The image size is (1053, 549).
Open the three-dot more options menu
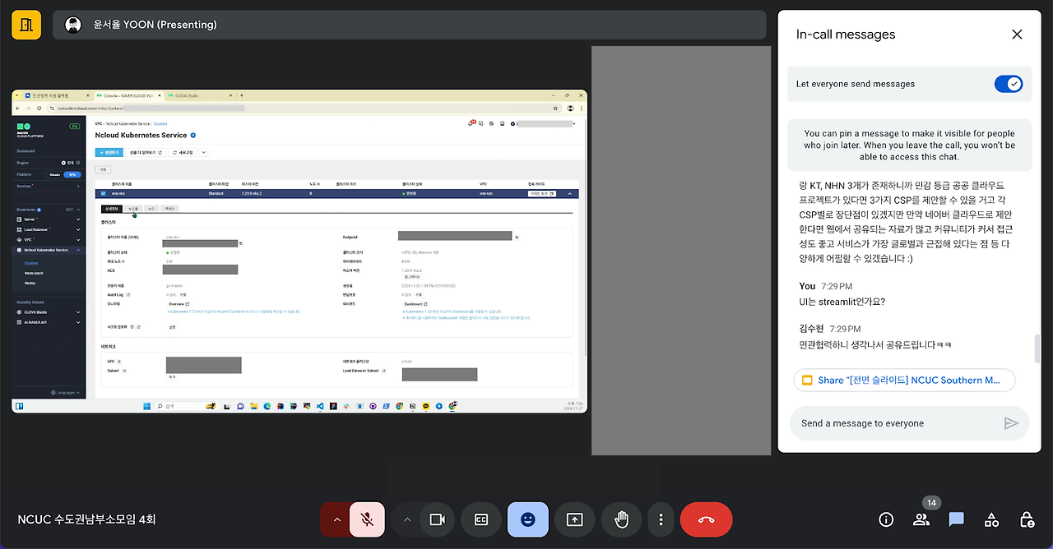click(661, 519)
